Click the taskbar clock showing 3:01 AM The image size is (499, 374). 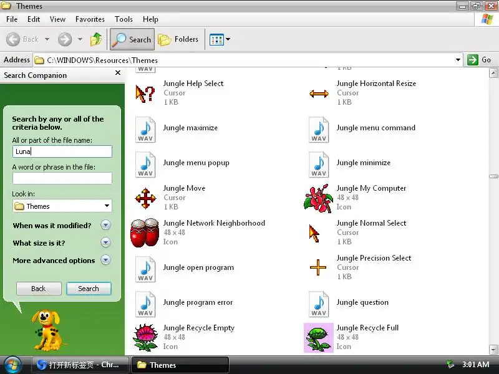(475, 365)
